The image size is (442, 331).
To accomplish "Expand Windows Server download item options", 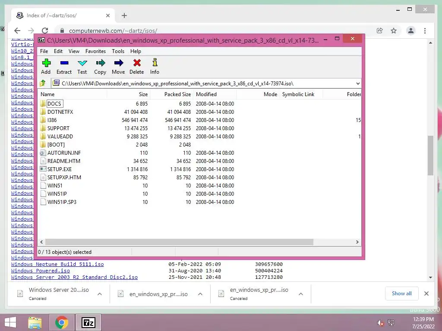I will pos(100,294).
